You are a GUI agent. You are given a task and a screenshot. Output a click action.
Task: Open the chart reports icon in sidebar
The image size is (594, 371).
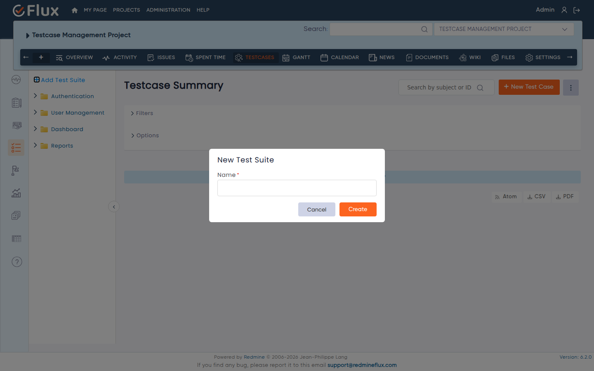[x=16, y=193]
